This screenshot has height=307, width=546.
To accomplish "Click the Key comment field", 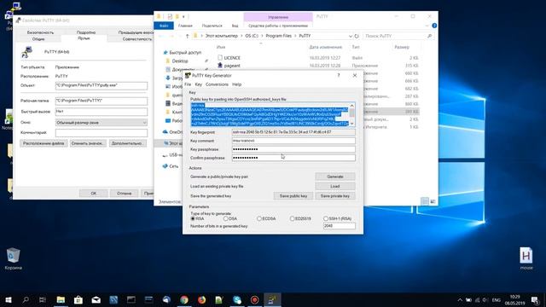I will point(293,141).
